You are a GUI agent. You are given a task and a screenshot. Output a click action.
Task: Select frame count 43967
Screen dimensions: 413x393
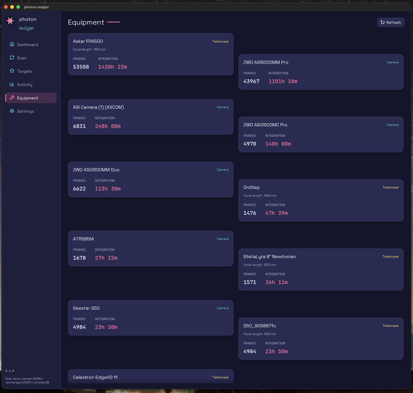[251, 81]
